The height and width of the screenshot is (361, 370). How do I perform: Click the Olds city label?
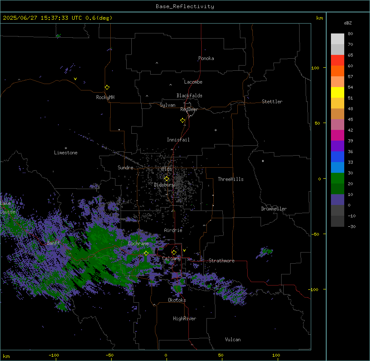tap(167, 169)
